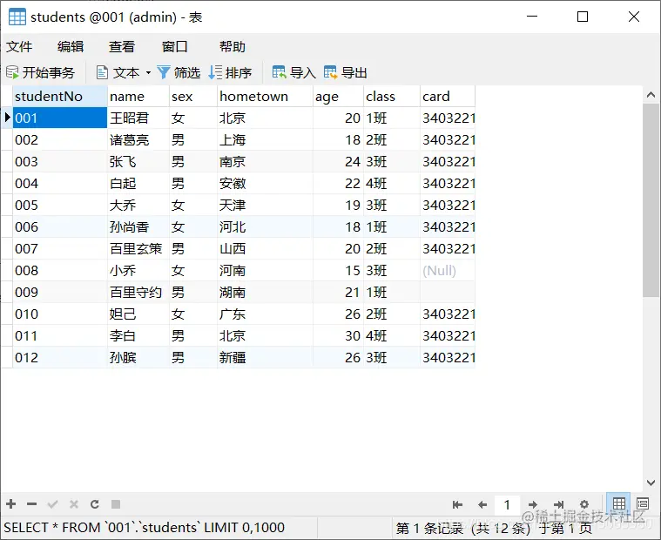
Task: Open the pagination settings gear icon
Action: coord(584,504)
